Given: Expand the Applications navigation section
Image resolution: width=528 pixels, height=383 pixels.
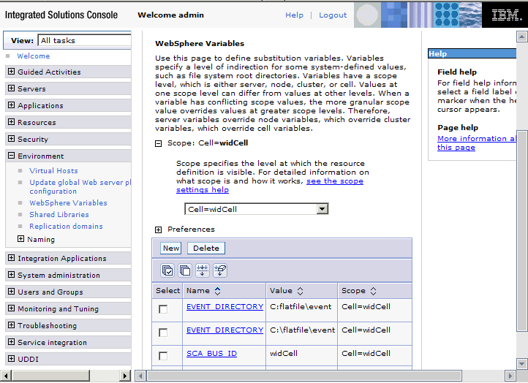Looking at the screenshot, I should click(x=12, y=105).
